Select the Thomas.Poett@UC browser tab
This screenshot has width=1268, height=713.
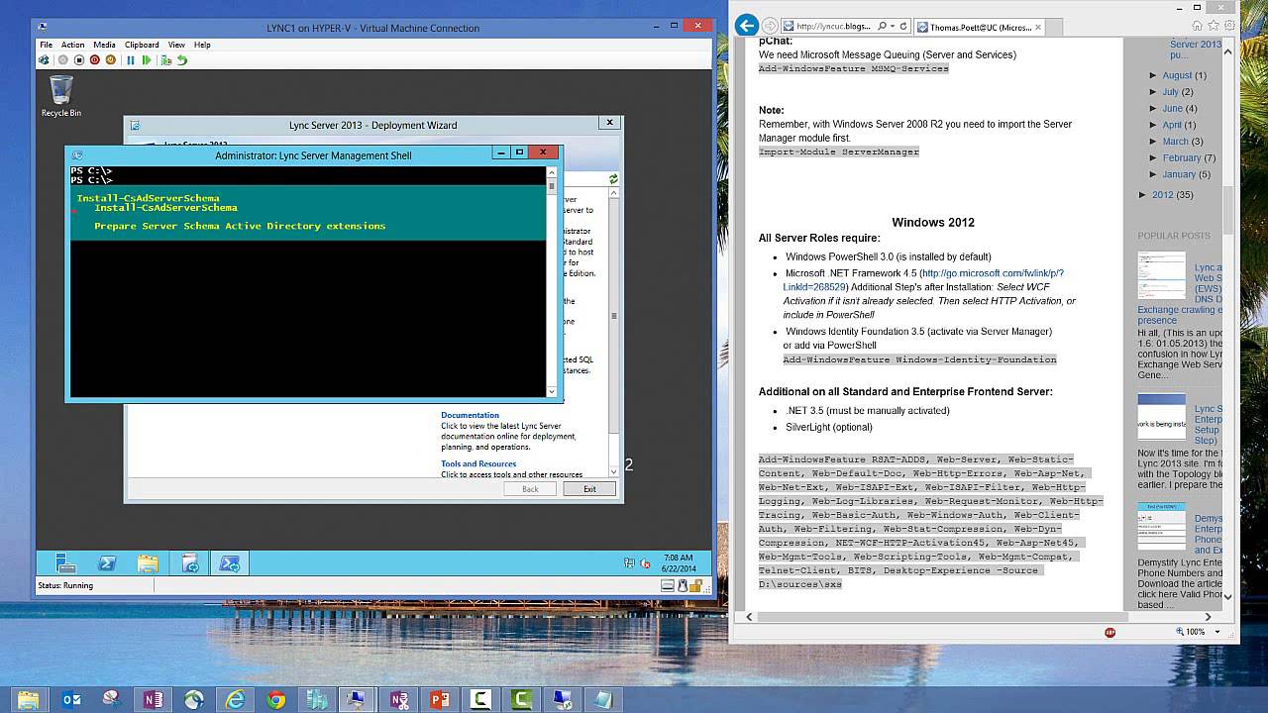(979, 27)
